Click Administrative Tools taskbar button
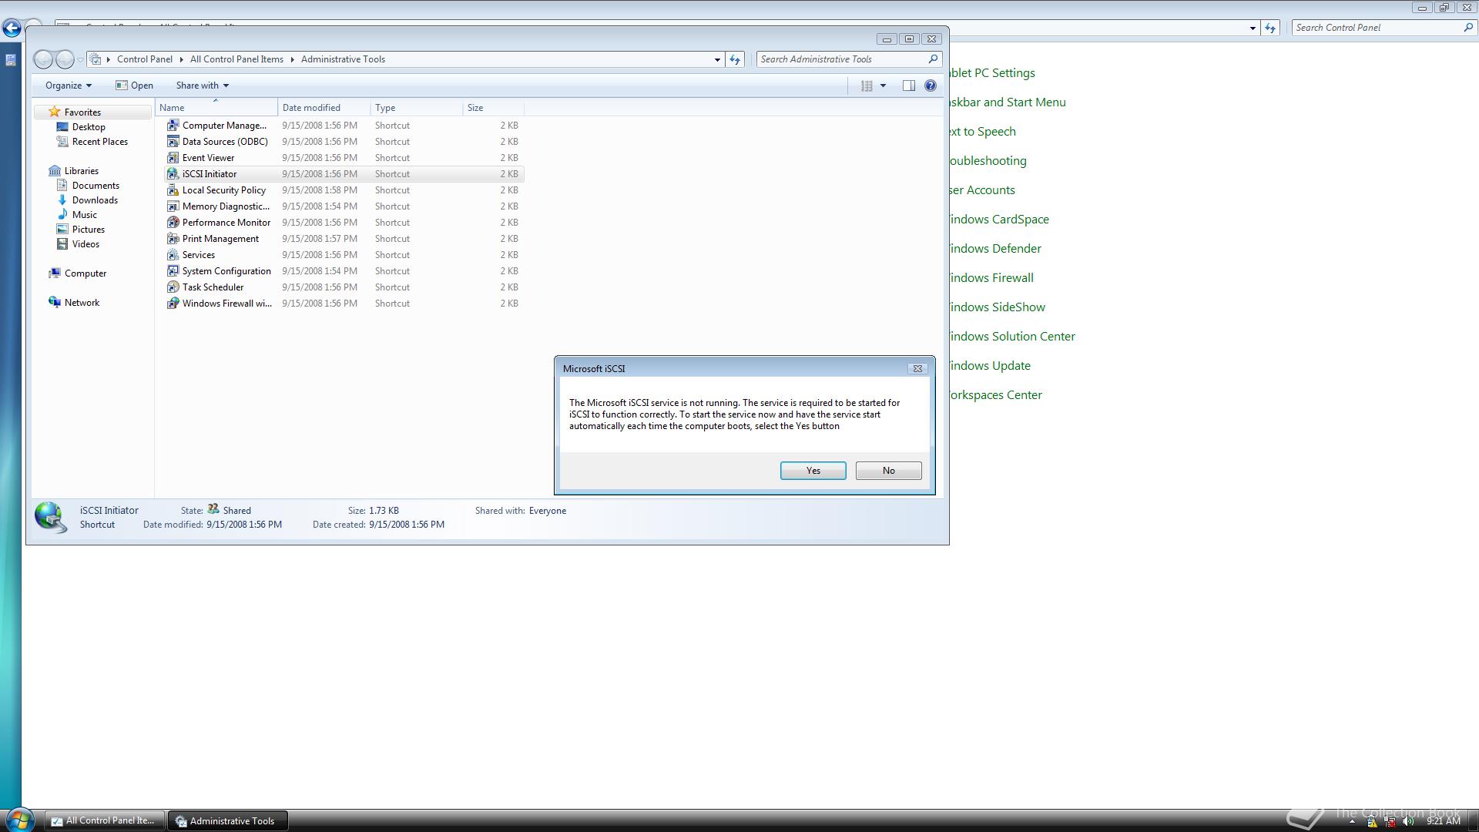 [229, 821]
